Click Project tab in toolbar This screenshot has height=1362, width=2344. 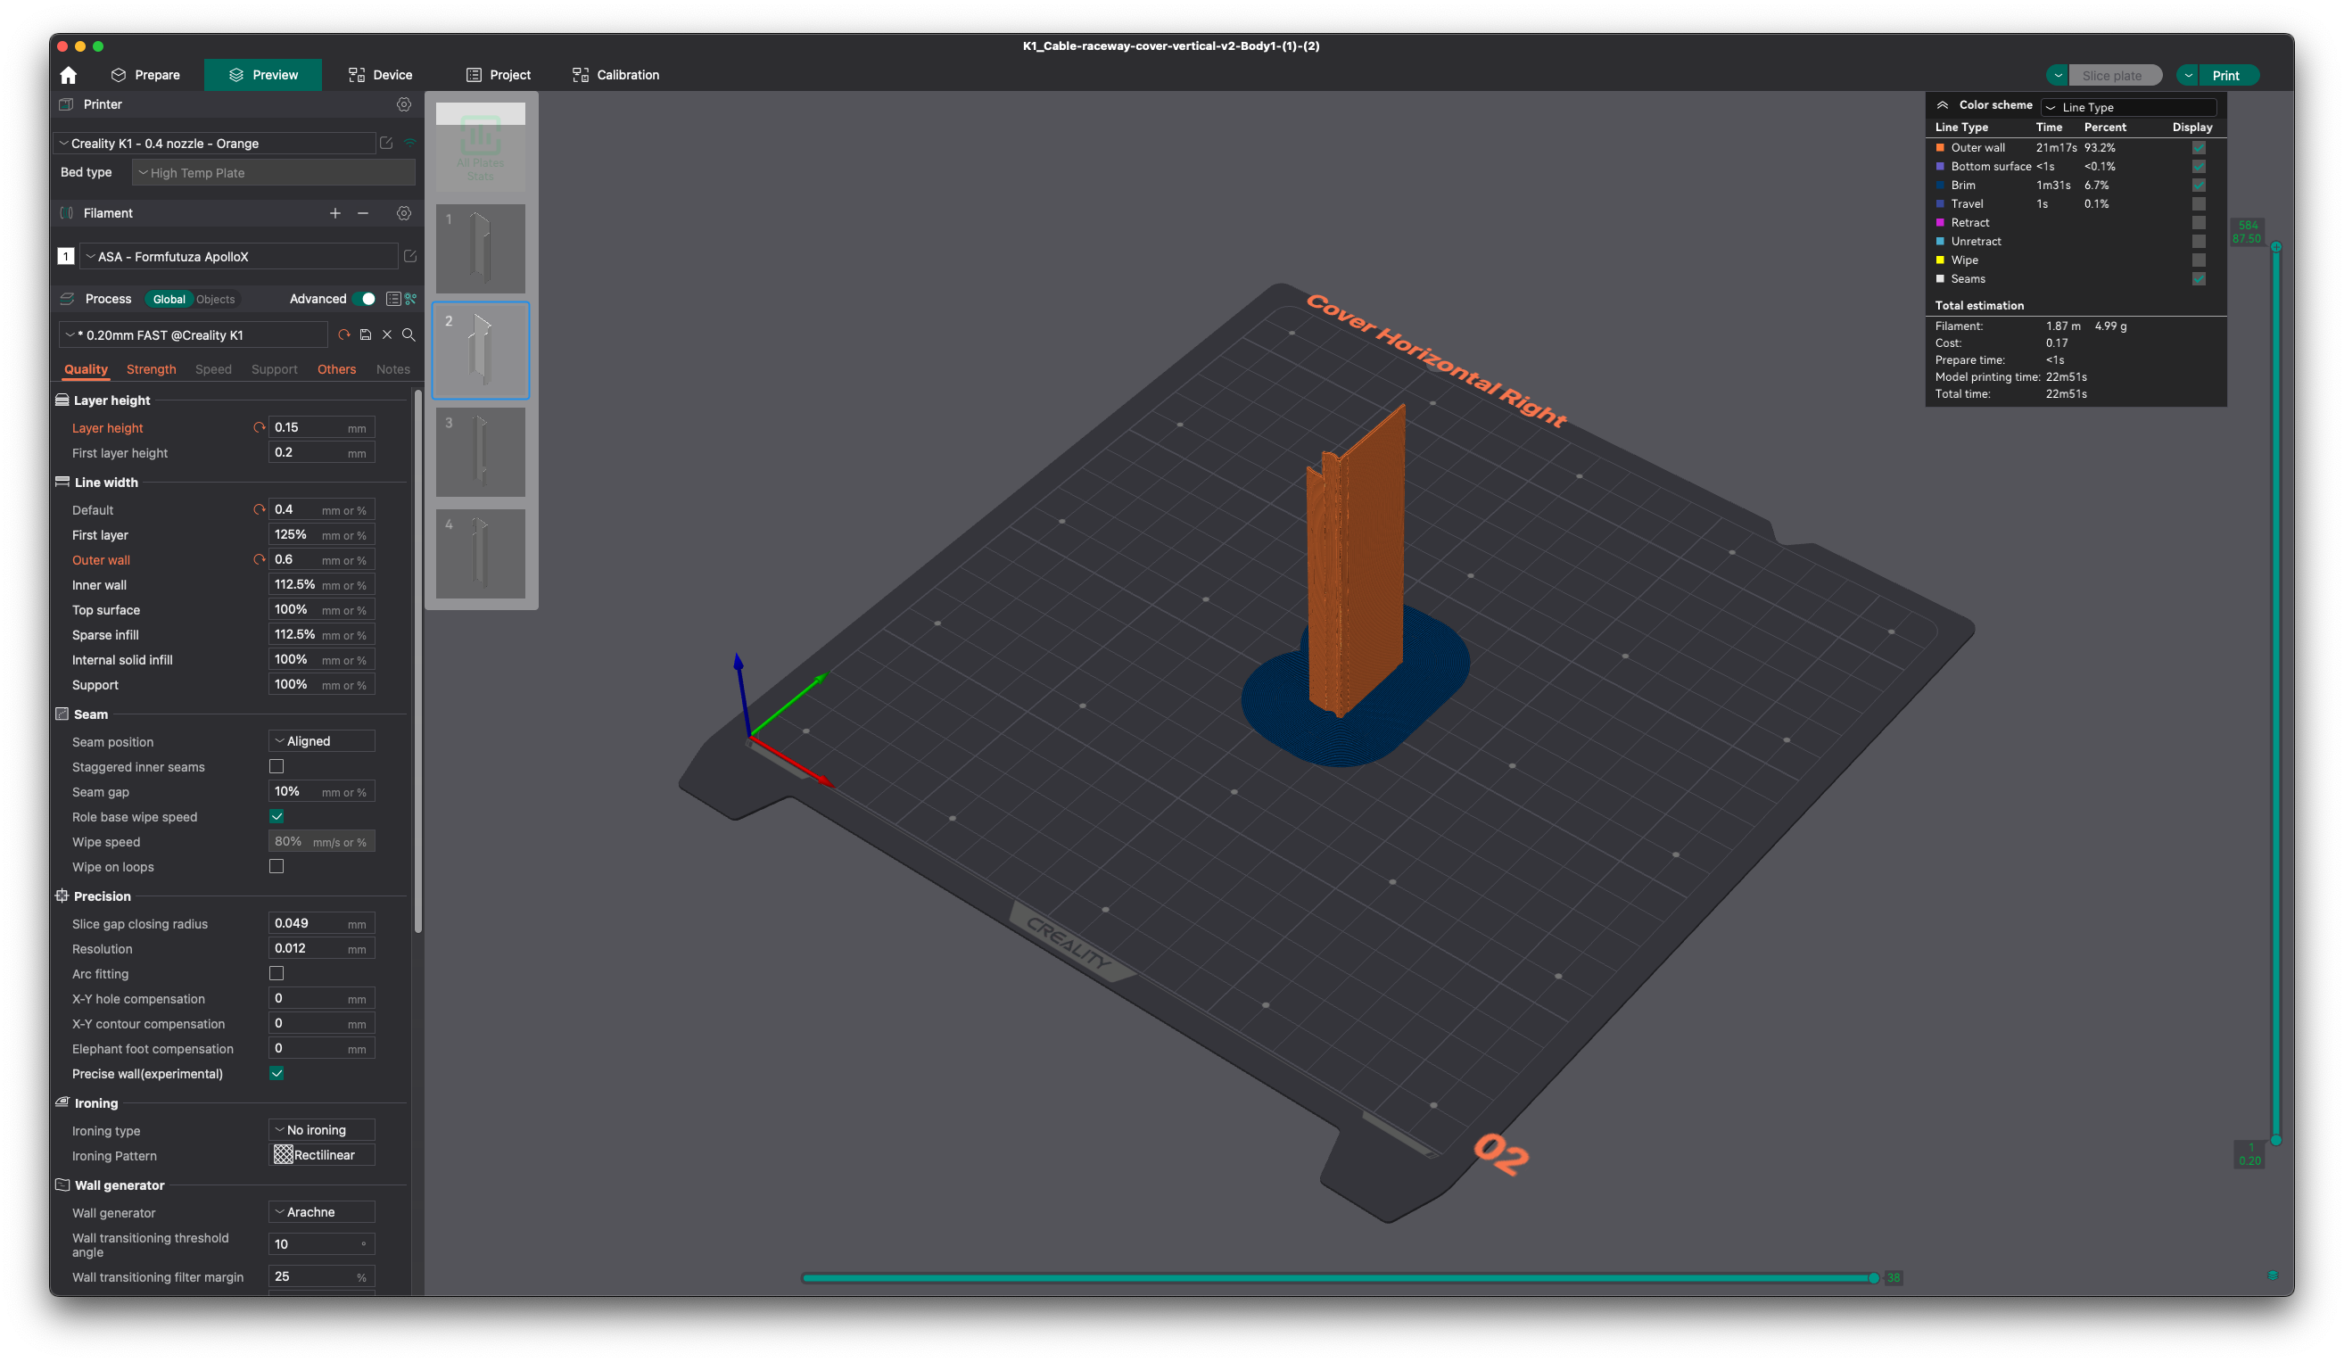click(x=509, y=73)
